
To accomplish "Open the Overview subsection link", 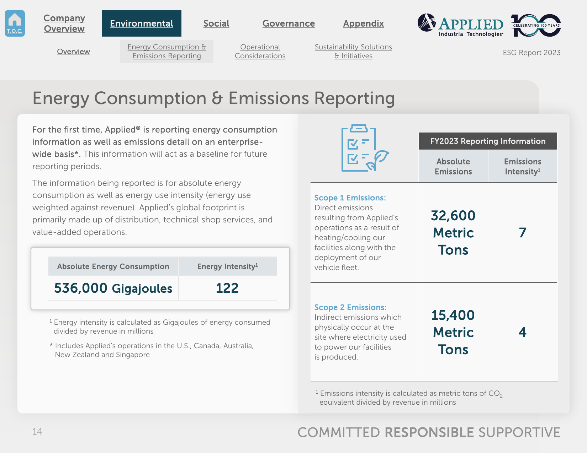I will point(74,52).
